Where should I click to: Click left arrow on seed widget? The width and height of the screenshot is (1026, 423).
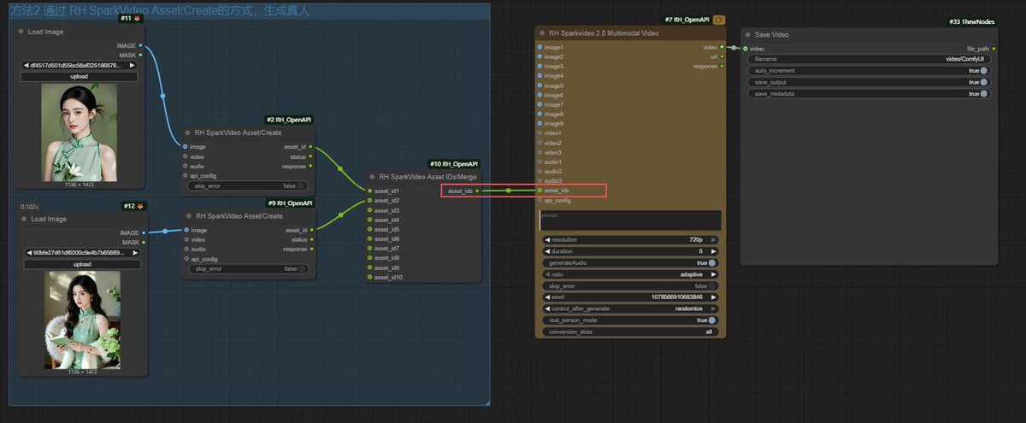(547, 297)
